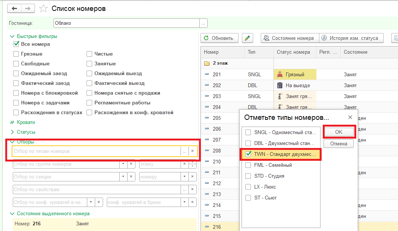Open История изм. статуса
Viewport: 398px width, 231px height.
(351, 38)
